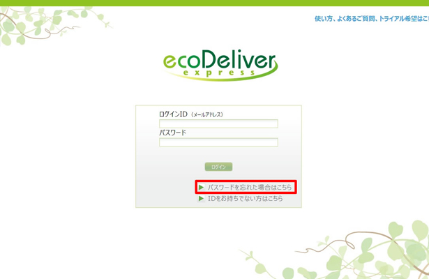Focus the パスワード input field

pyautogui.click(x=218, y=142)
